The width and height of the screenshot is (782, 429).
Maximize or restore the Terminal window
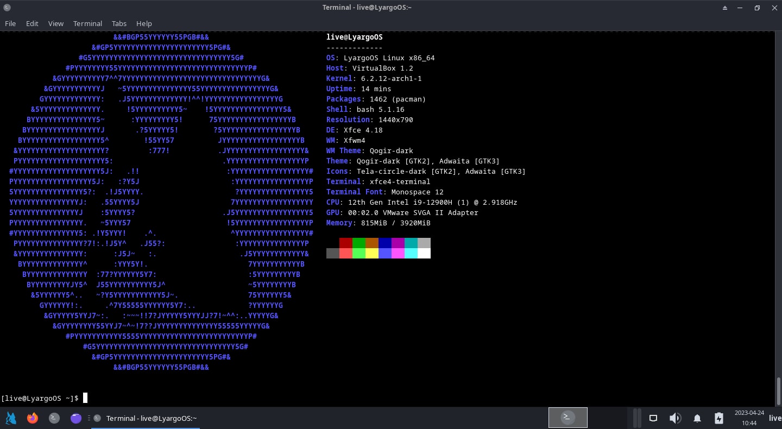tap(757, 8)
